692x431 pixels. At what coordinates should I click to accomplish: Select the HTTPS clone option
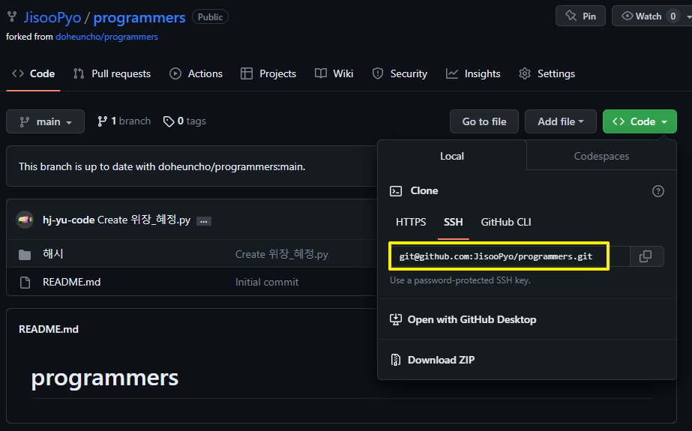(x=410, y=222)
